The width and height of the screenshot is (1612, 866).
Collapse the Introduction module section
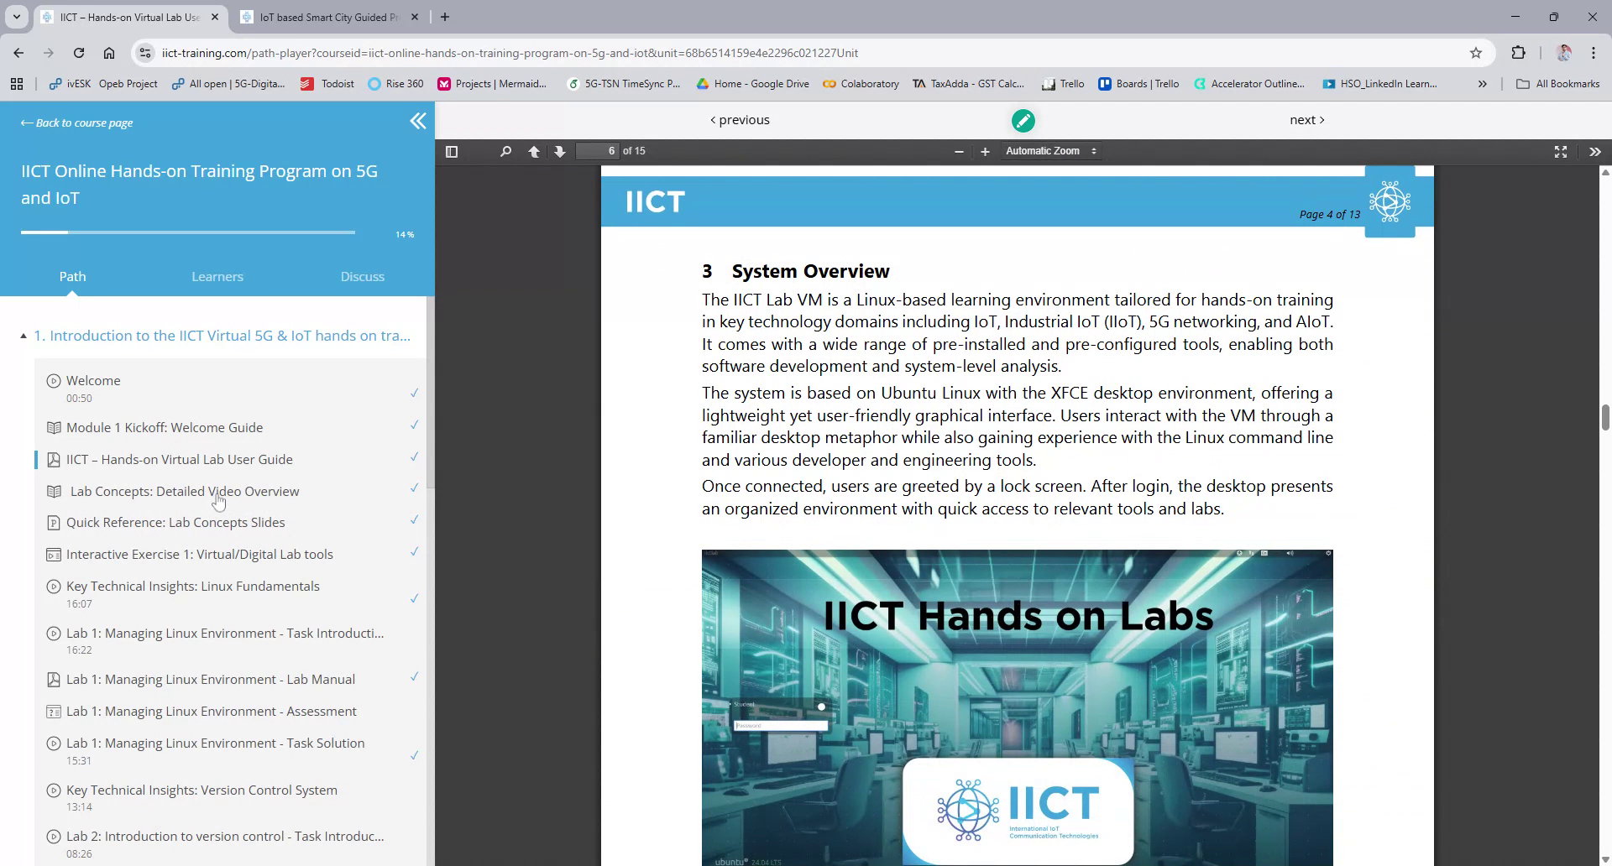point(24,336)
